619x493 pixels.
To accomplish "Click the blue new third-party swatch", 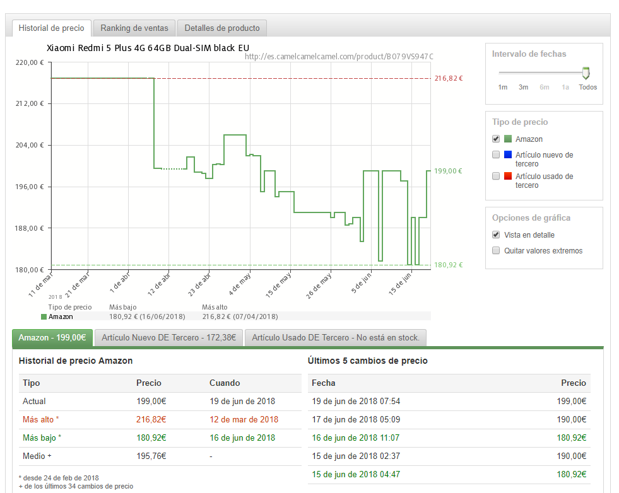I will click(x=508, y=154).
